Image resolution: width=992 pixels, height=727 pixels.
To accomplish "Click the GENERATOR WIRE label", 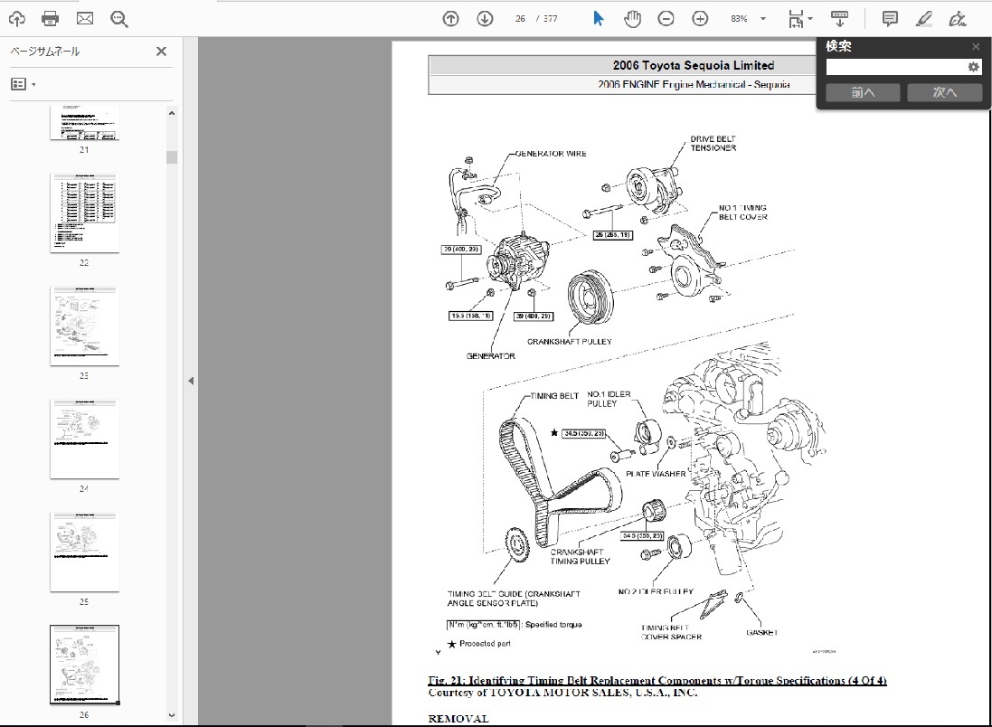I will click(551, 154).
